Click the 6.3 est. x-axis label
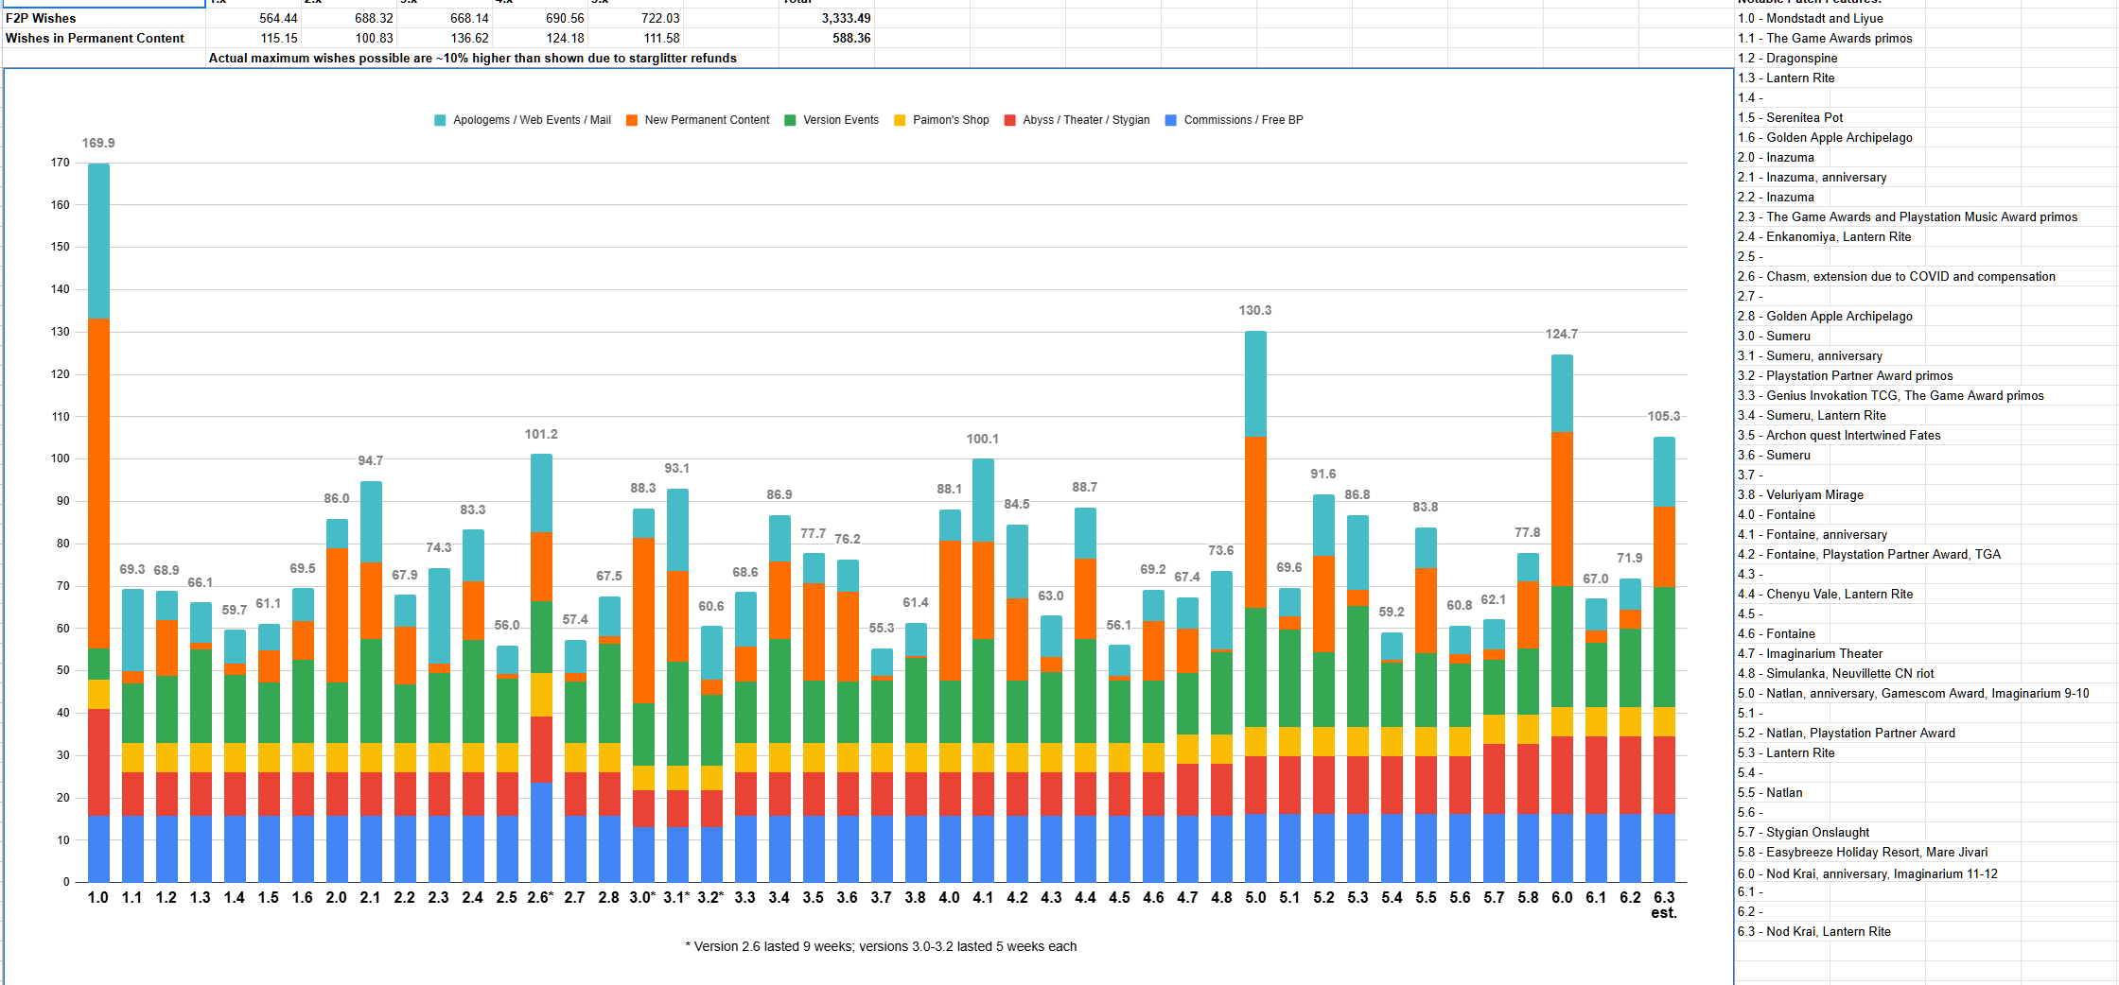 tap(1664, 905)
